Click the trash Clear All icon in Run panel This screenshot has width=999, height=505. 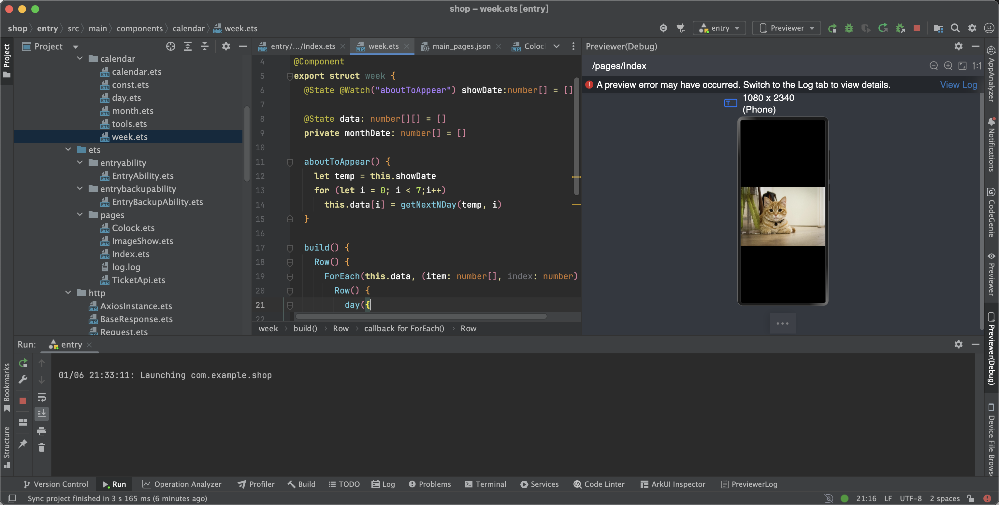click(x=41, y=448)
